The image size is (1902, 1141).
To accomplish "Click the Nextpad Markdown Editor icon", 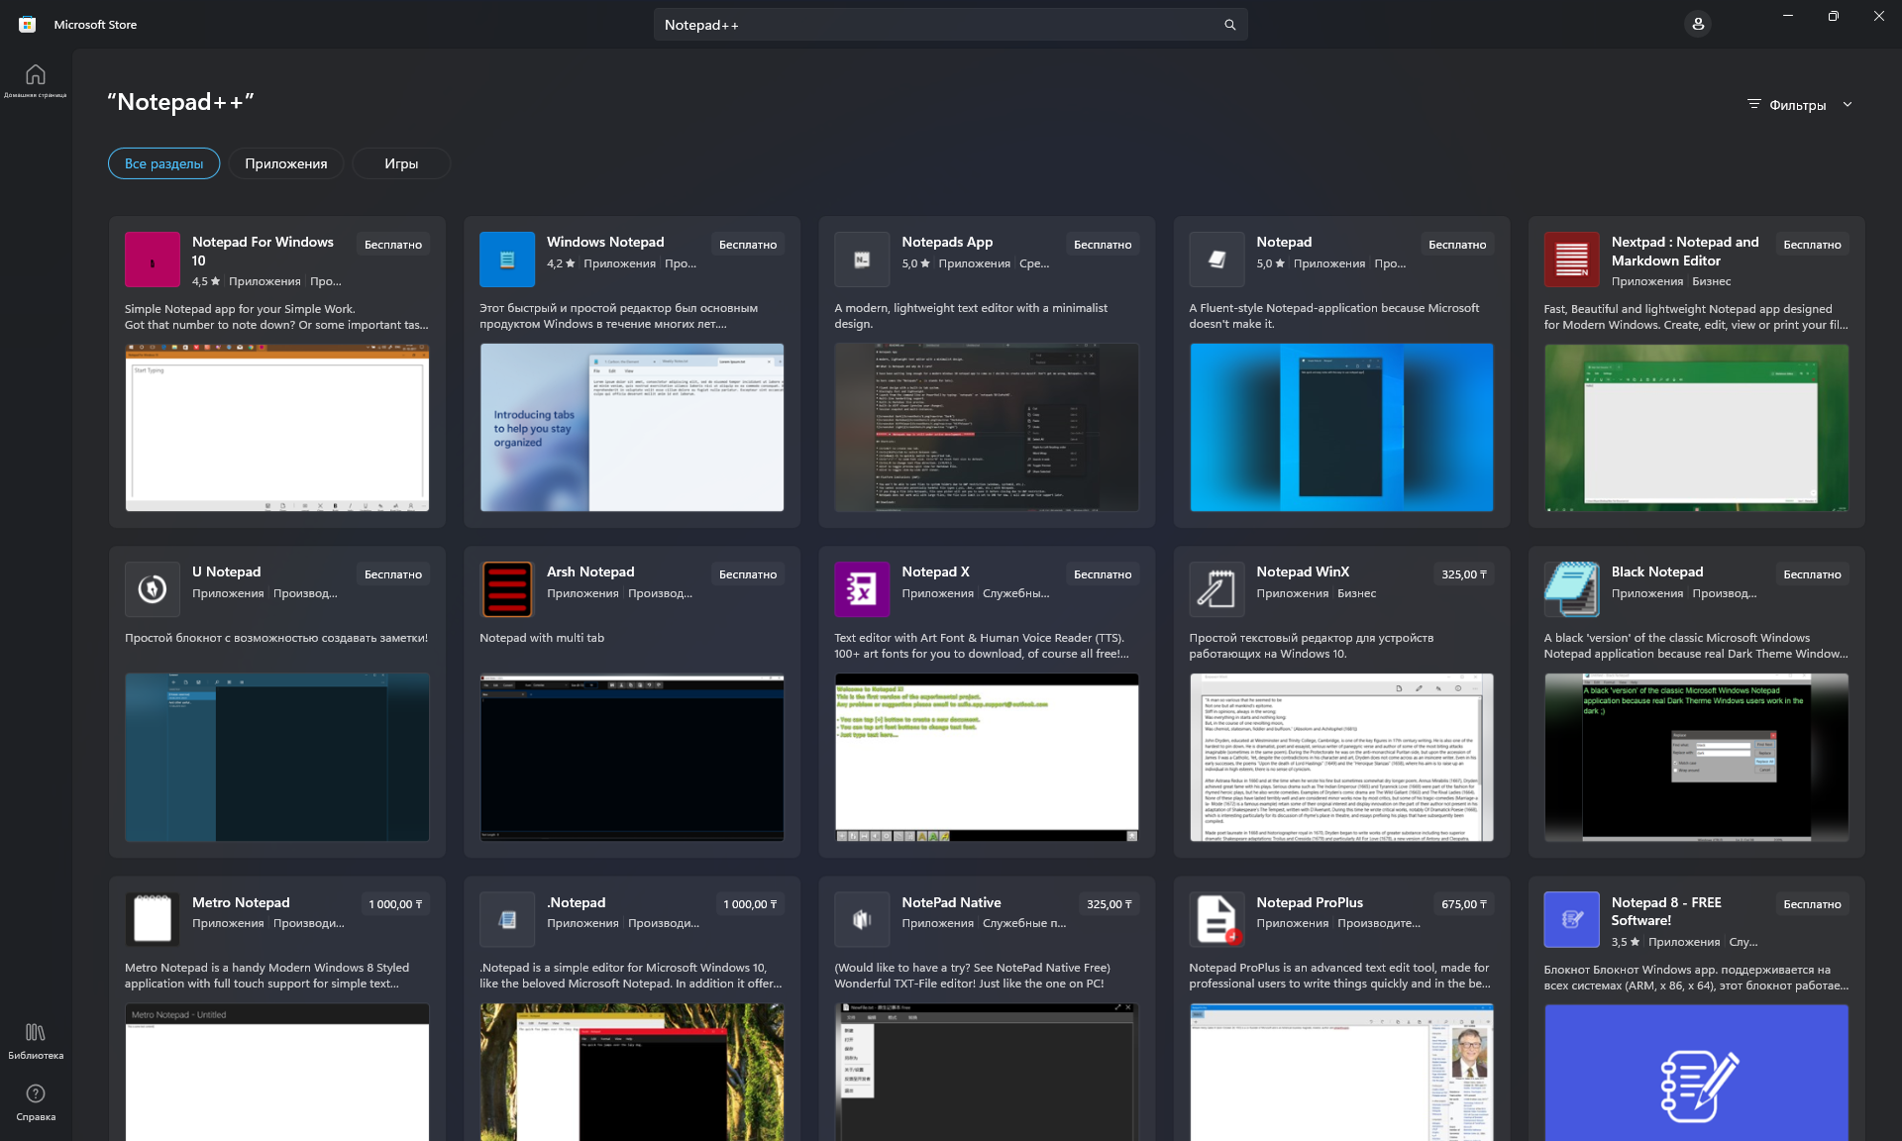I will pyautogui.click(x=1571, y=259).
